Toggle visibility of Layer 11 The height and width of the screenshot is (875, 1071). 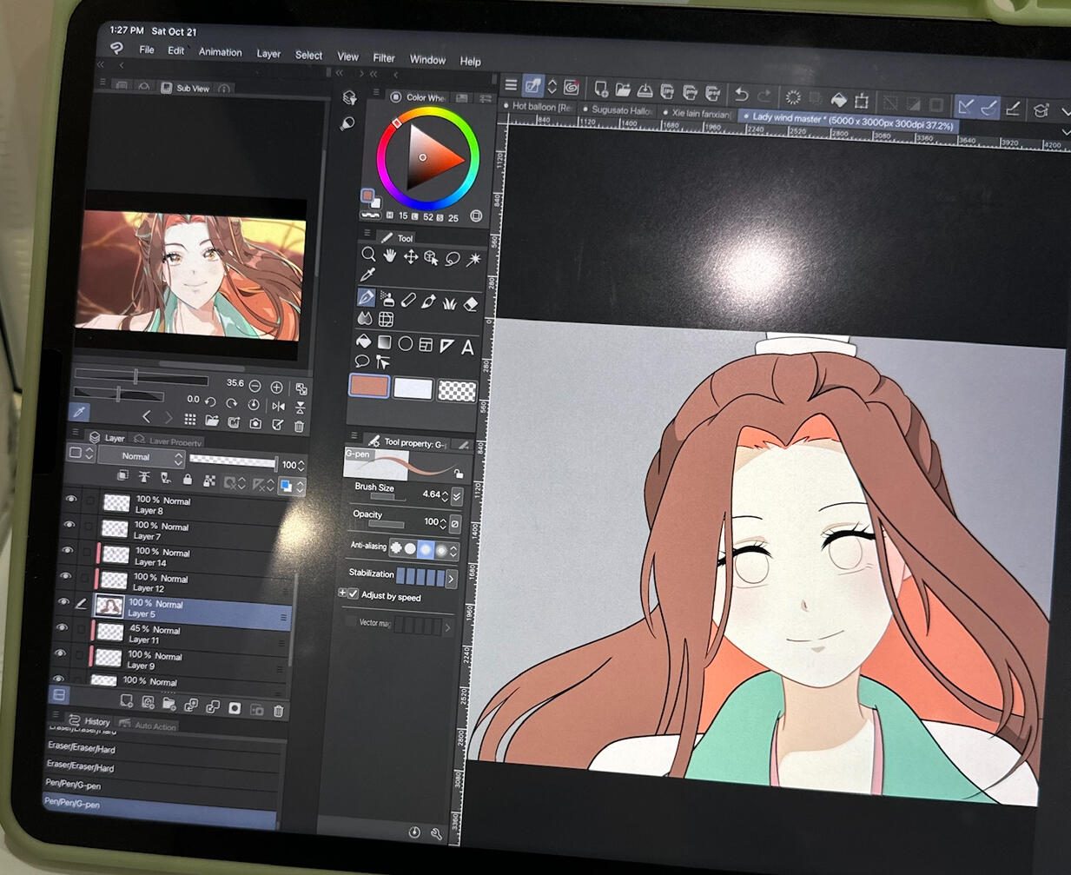click(x=62, y=628)
